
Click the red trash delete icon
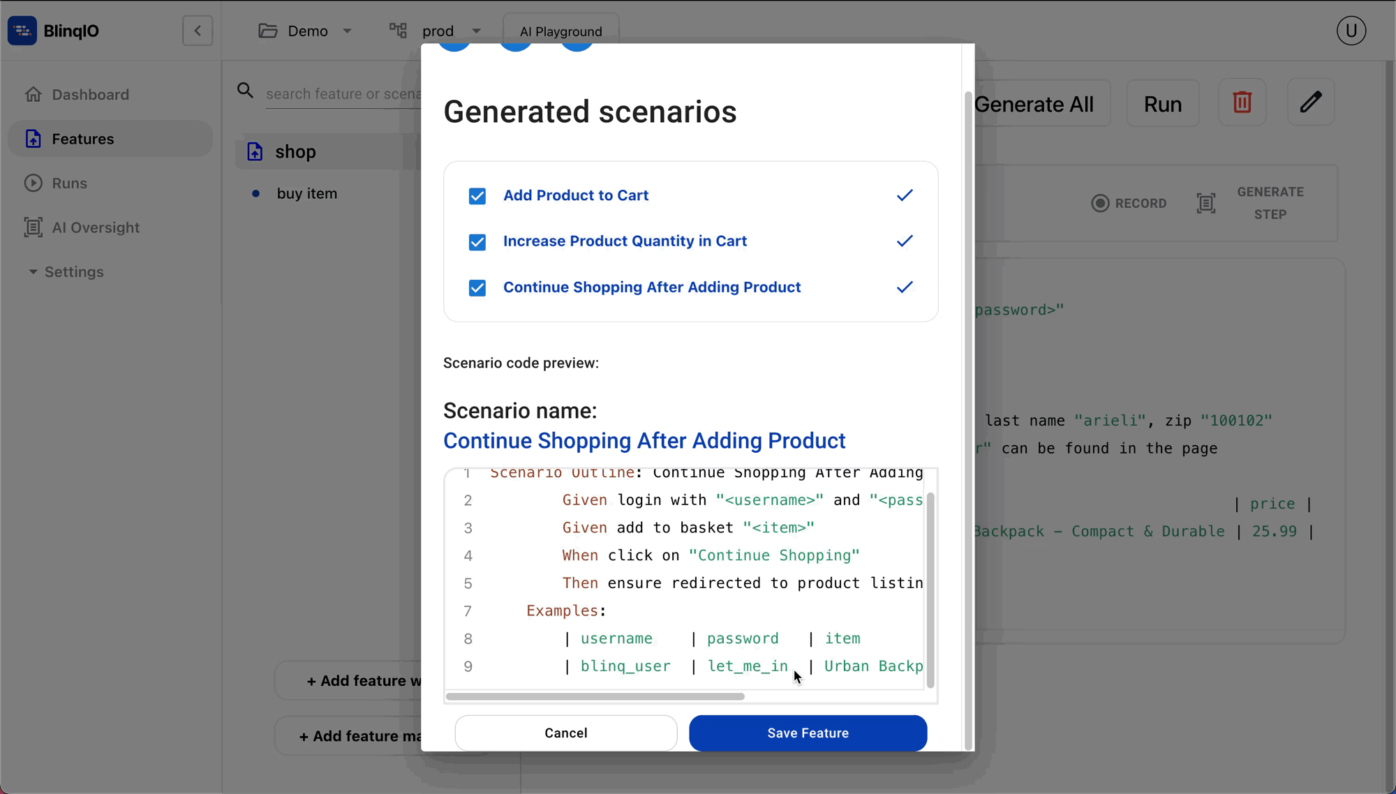tap(1242, 103)
